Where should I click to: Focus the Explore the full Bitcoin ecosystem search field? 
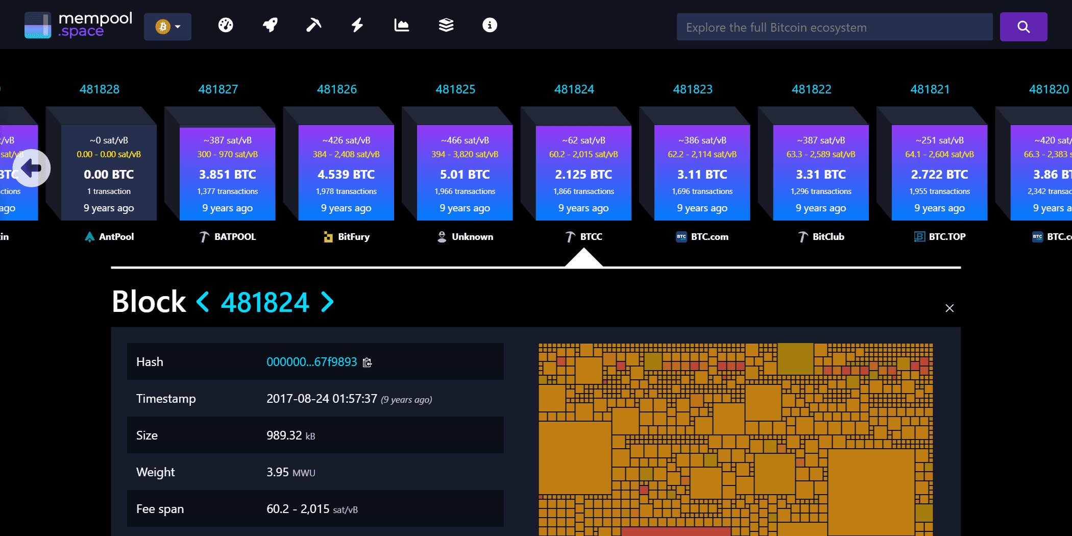click(835, 27)
